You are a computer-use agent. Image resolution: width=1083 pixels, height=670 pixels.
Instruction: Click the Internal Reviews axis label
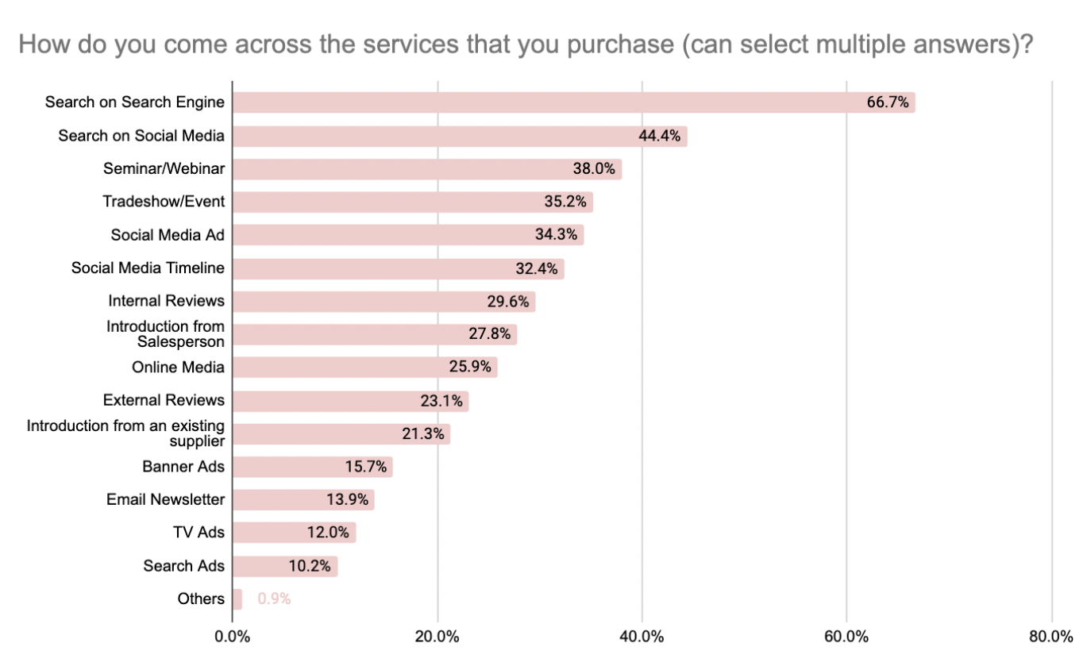coord(167,301)
